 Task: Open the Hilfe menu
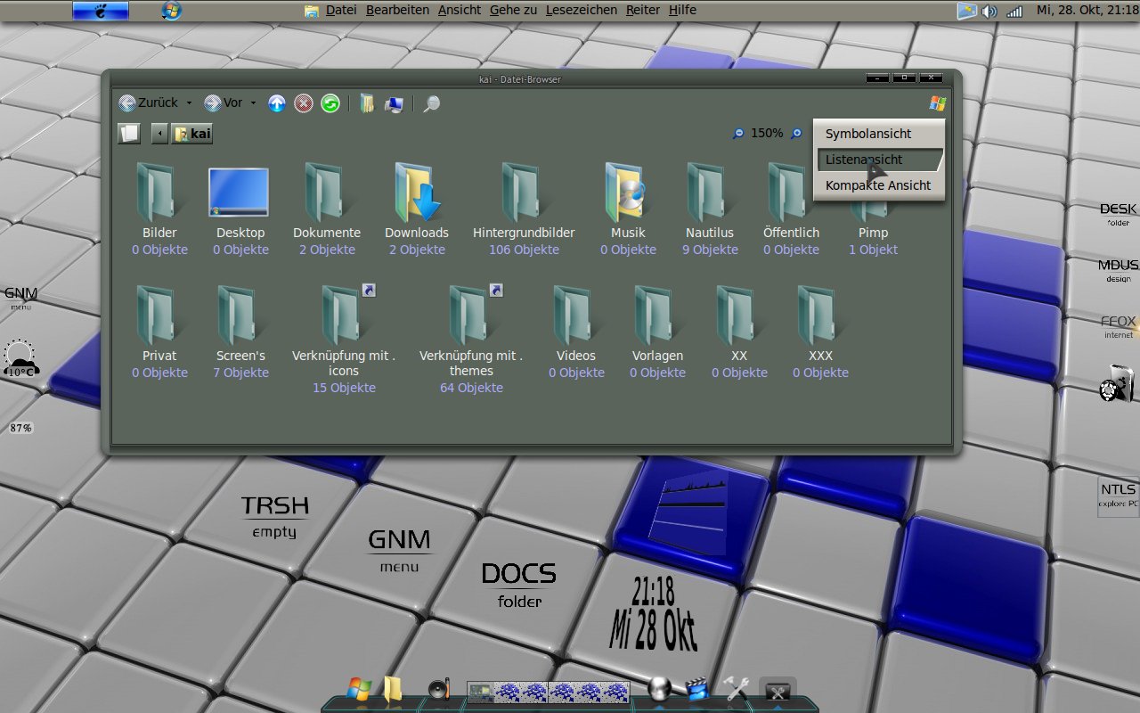coord(682,10)
